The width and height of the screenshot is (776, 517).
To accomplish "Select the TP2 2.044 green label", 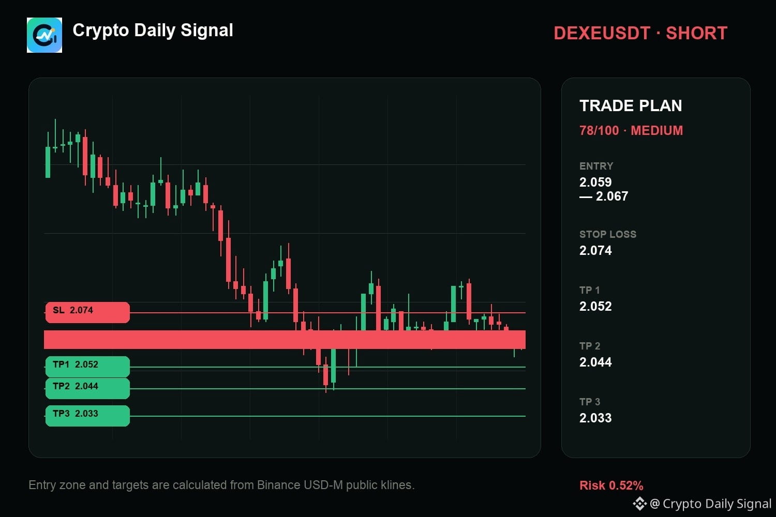I will [87, 388].
